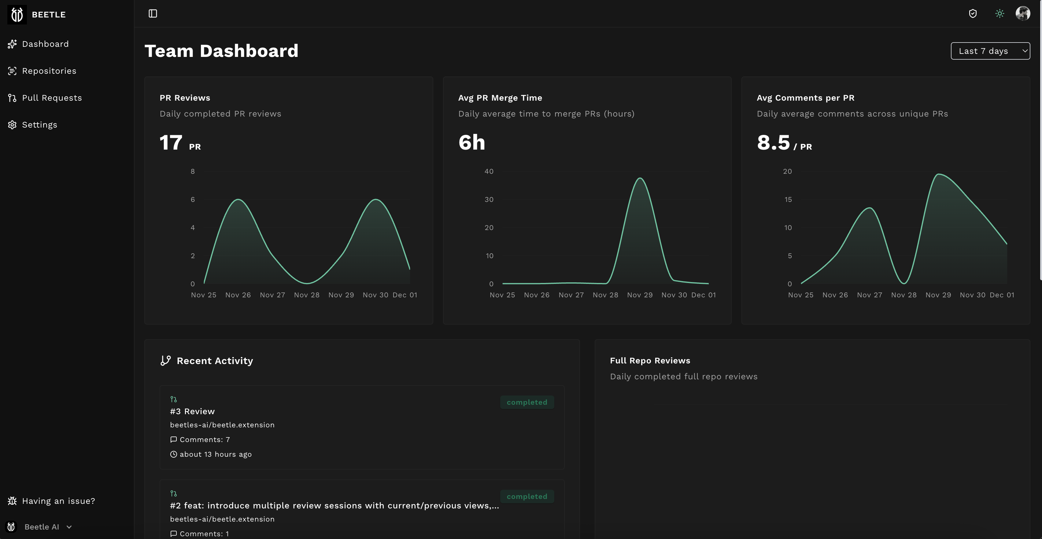This screenshot has width=1042, height=539.
Task: Click the Beetle logo in the top-left
Action: (17, 14)
